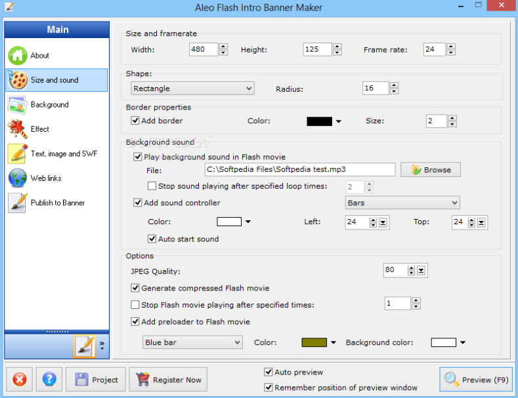The width and height of the screenshot is (518, 398).
Task: Select the Effect fireworks icon
Action: pos(18,129)
